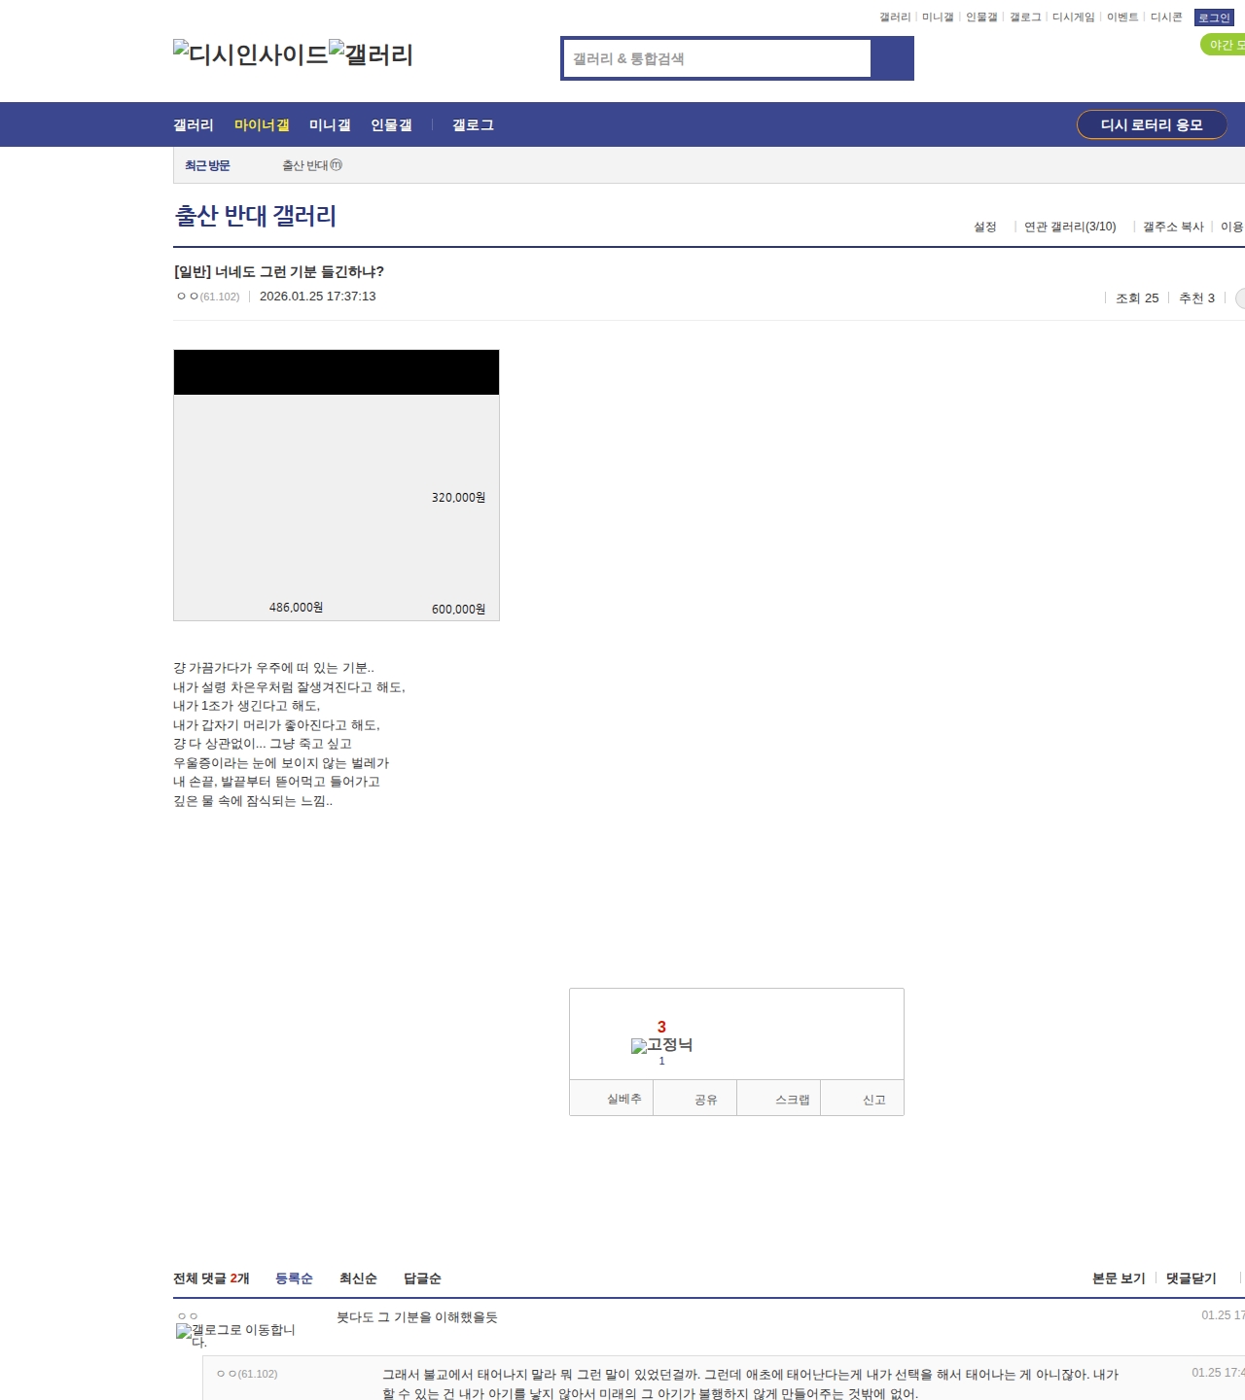Sort comments by 최신순

[358, 1278]
